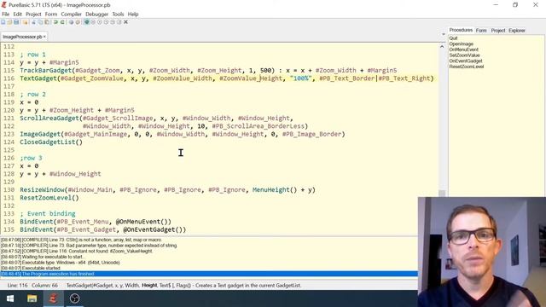Jump to the OpenImage procedure

click(461, 43)
